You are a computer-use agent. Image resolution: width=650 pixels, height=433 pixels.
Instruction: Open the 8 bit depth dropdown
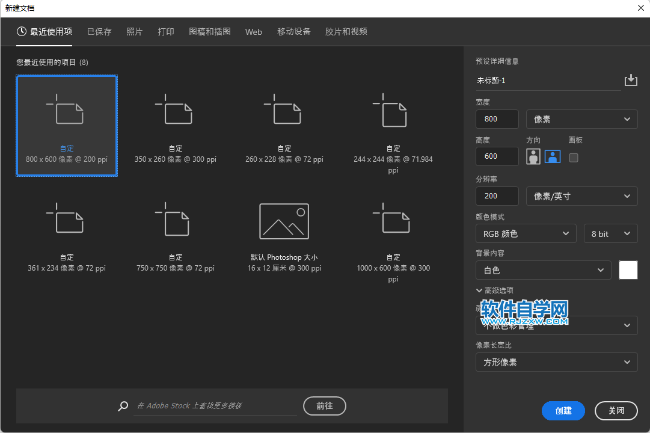coord(611,233)
